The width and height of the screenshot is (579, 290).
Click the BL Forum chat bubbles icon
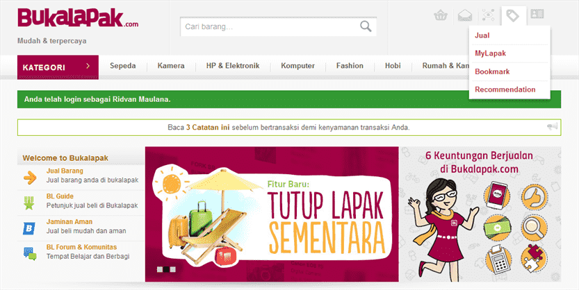(x=30, y=254)
